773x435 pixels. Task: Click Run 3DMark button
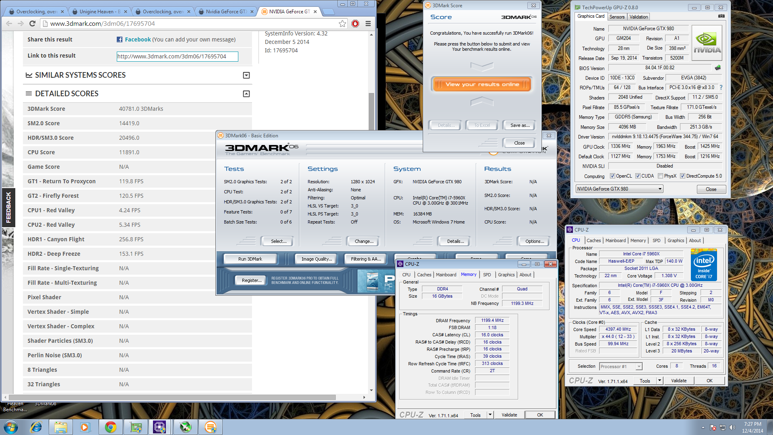coord(250,259)
